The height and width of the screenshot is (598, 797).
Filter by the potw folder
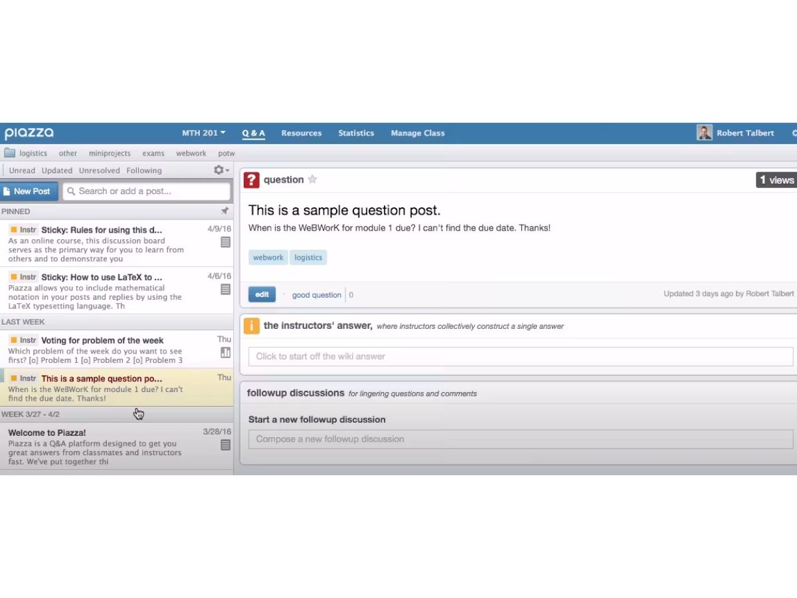pos(226,153)
